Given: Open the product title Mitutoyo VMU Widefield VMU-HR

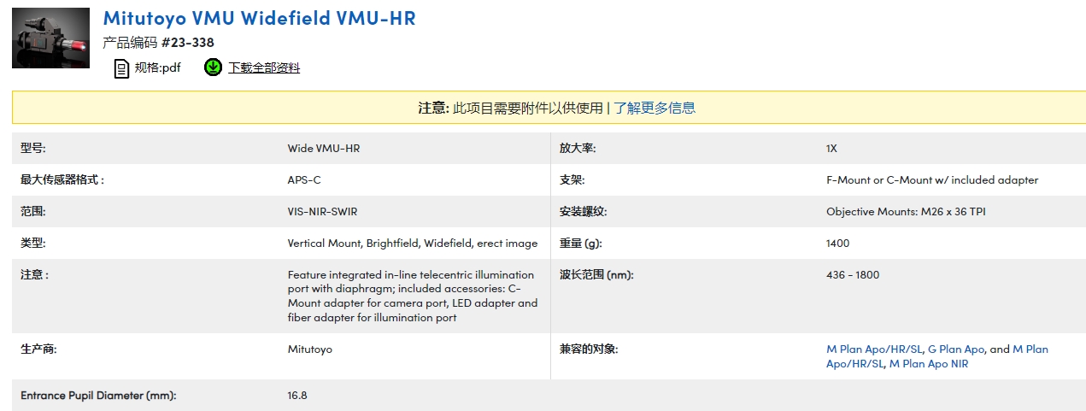Looking at the screenshot, I should click(259, 18).
